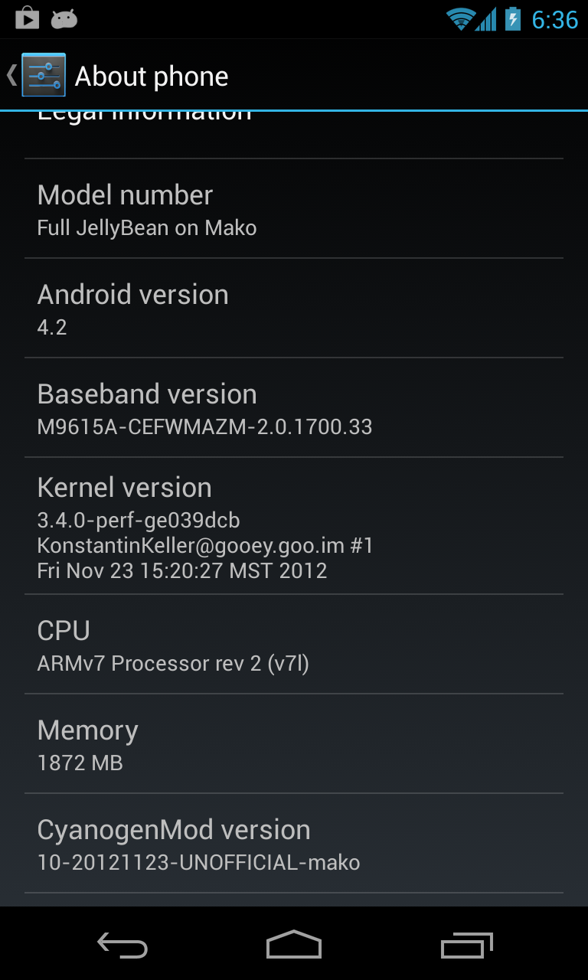Image resolution: width=588 pixels, height=980 pixels.
Task: Tap the clock showing 6:36
Action: (555, 19)
